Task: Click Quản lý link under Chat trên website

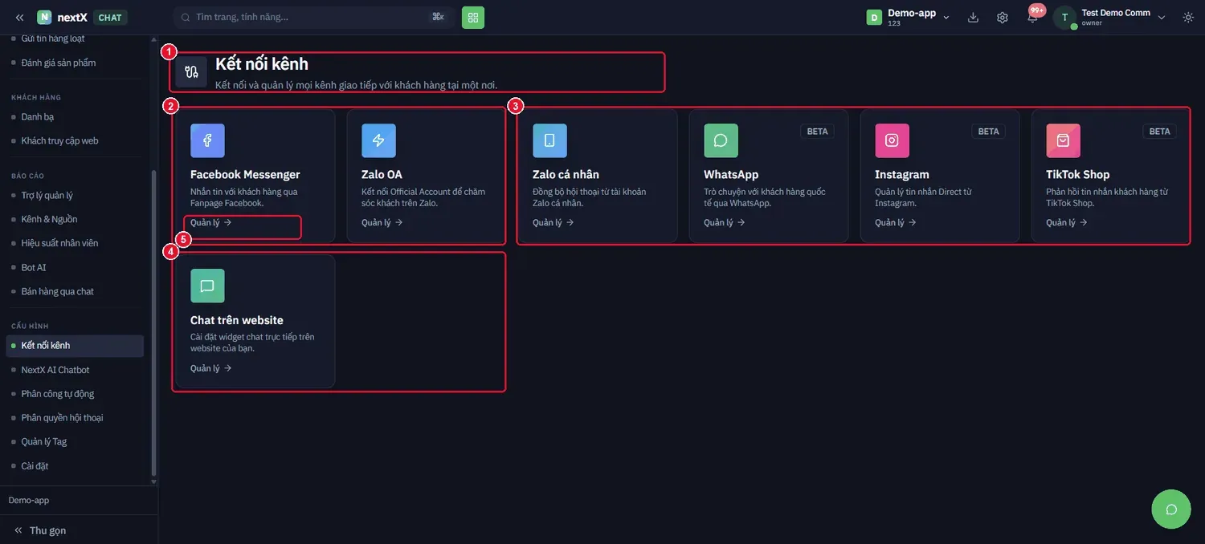Action: [x=211, y=368]
